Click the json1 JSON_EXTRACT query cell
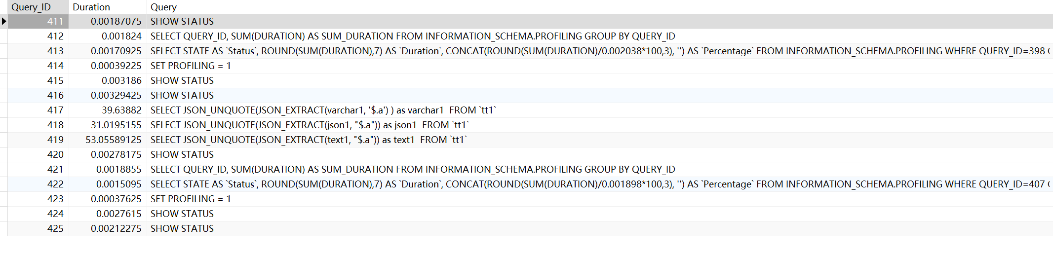The width and height of the screenshot is (1053, 255). tap(310, 125)
